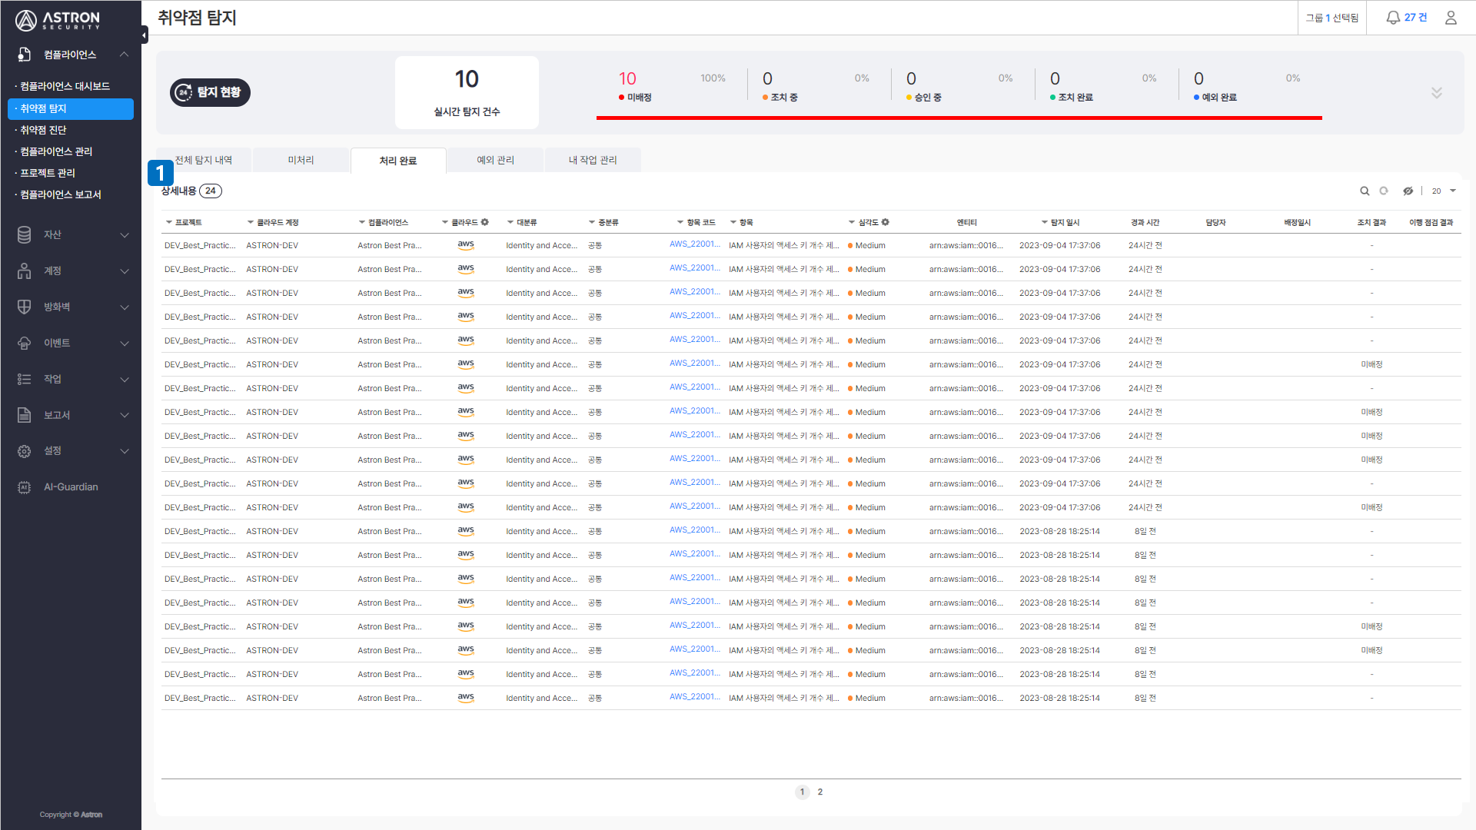This screenshot has height=830, width=1476.
Task: Switch to the 예외 관리 tab
Action: click(496, 160)
